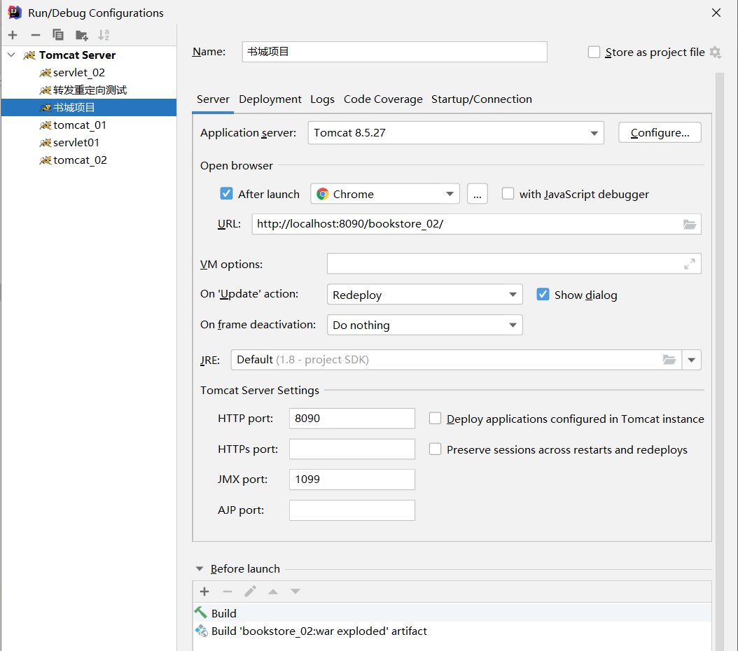The image size is (738, 651).
Task: Add a Before launch task
Action: 204,591
